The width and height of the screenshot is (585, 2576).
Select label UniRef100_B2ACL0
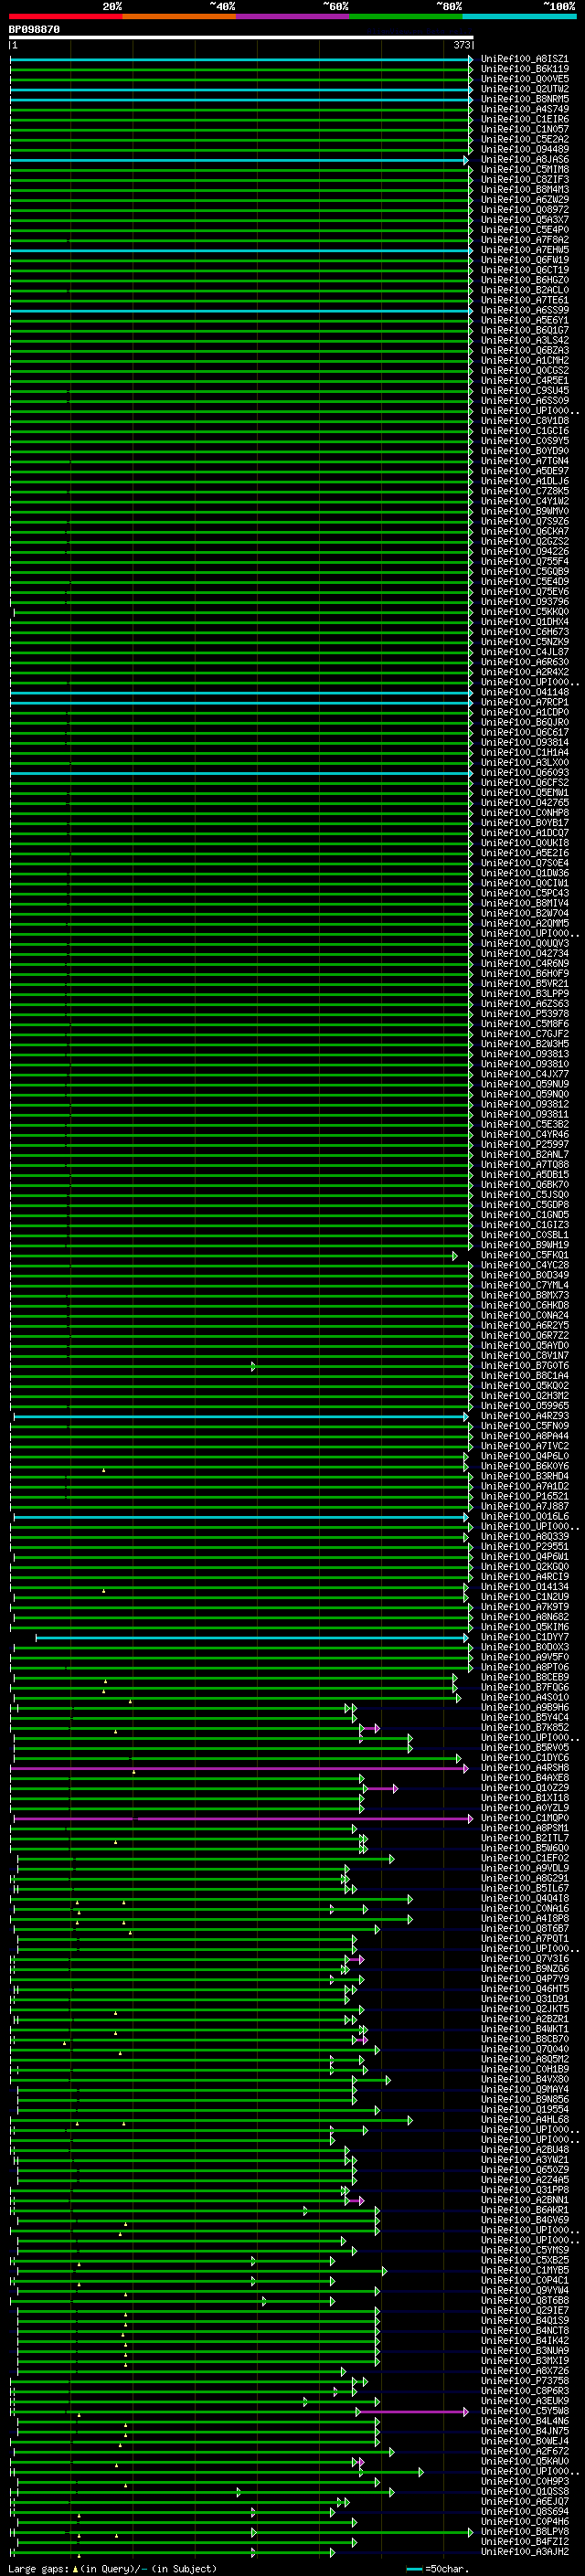525,291
